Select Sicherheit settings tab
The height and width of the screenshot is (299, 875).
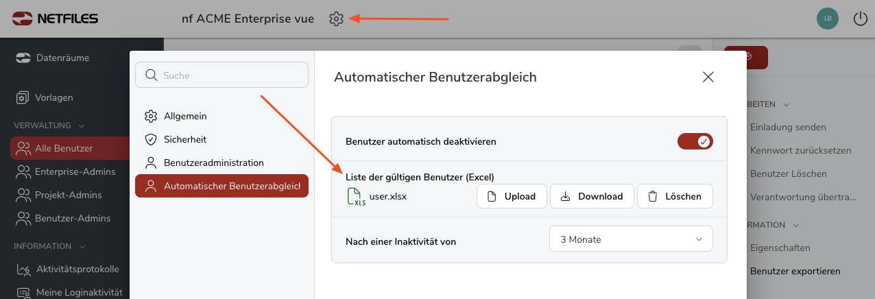(x=184, y=139)
